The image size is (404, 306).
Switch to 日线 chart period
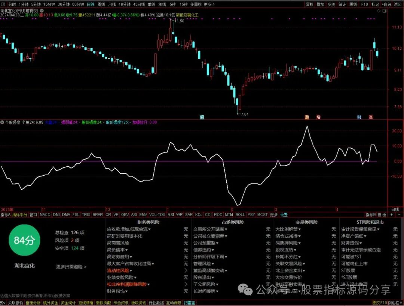91,4
